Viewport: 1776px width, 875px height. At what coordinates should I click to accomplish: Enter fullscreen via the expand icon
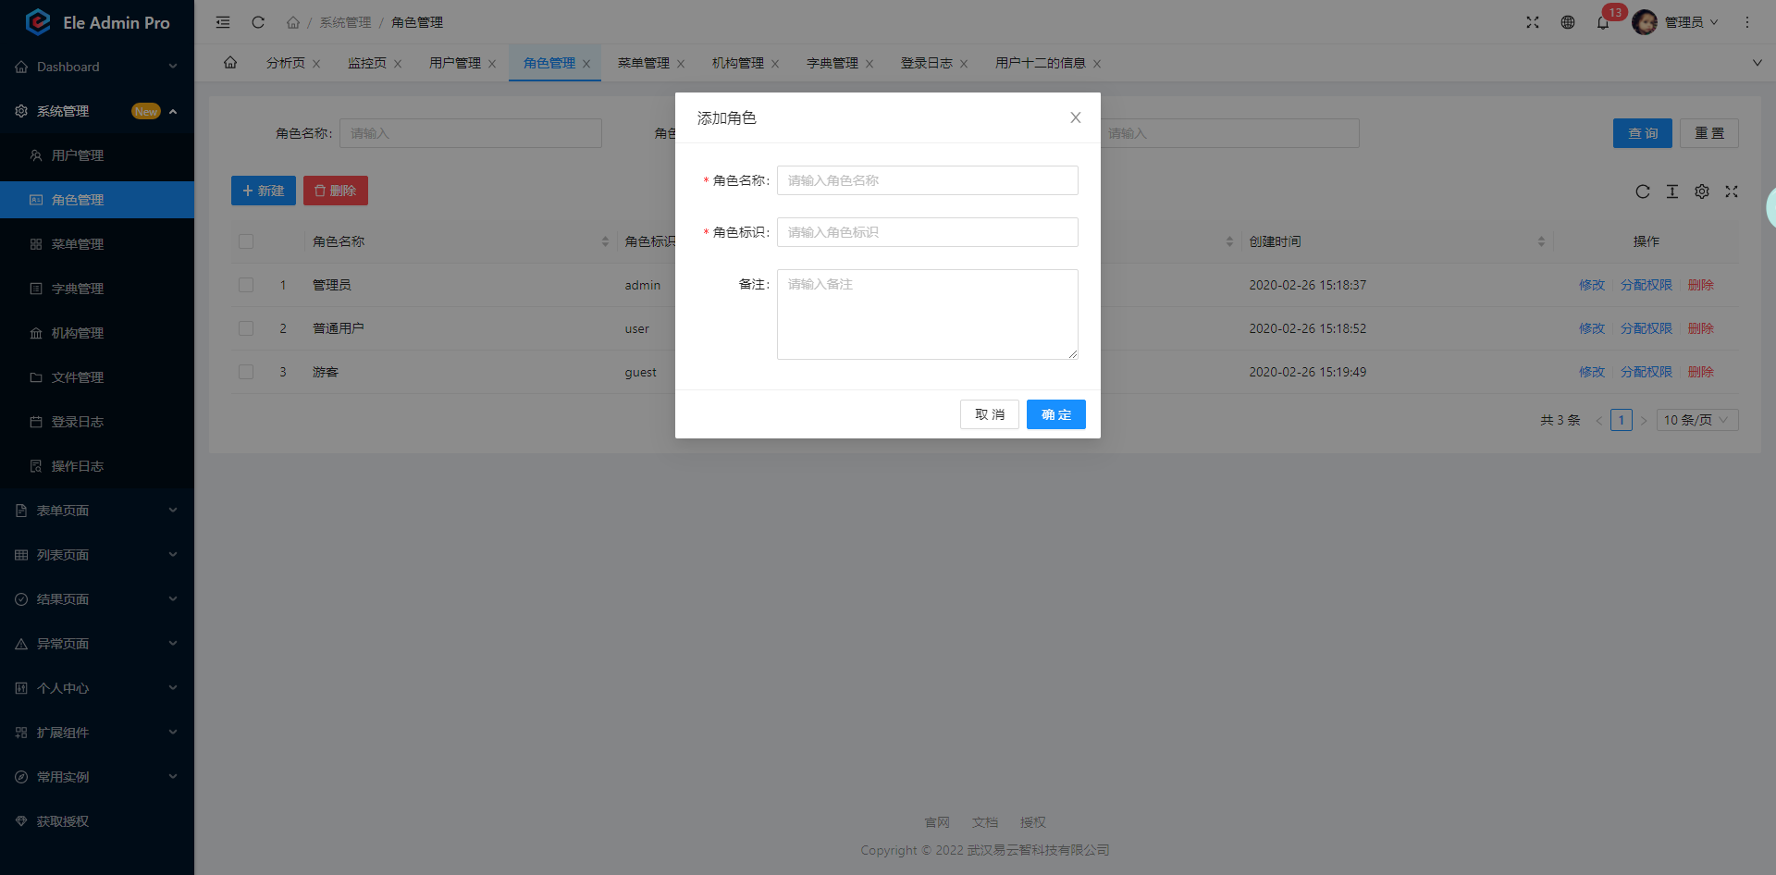(x=1533, y=22)
